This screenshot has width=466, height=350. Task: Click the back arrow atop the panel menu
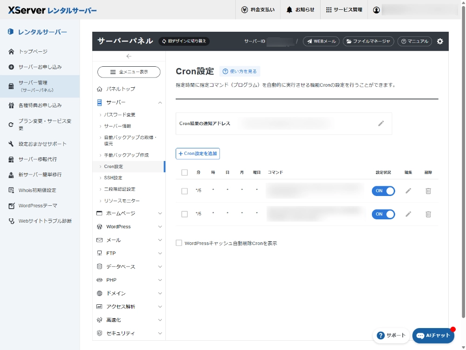129,56
